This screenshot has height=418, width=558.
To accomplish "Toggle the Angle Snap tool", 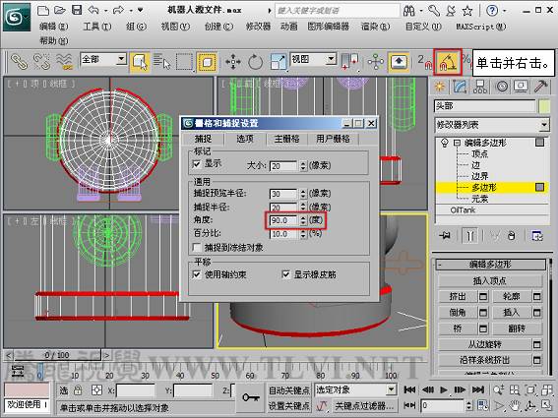I will 448,62.
